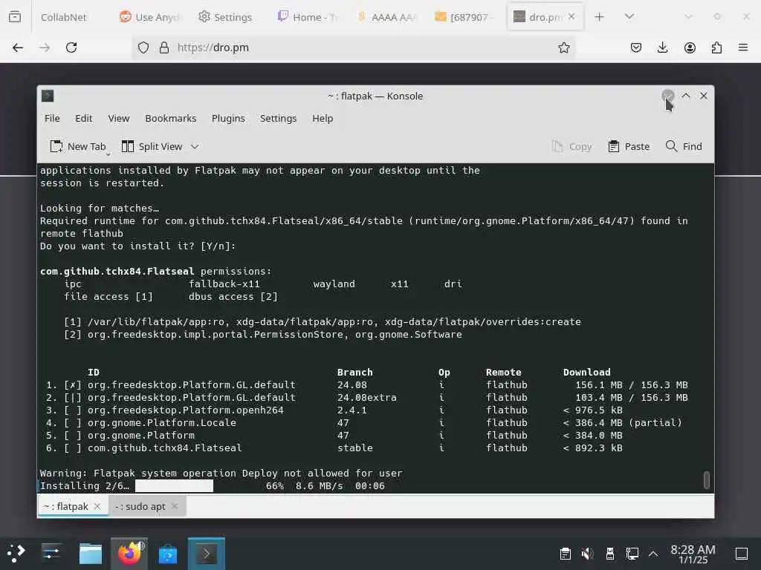The width and height of the screenshot is (761, 570).
Task: Close the '~ : flatpak' Konsole tab
Action: [97, 506]
